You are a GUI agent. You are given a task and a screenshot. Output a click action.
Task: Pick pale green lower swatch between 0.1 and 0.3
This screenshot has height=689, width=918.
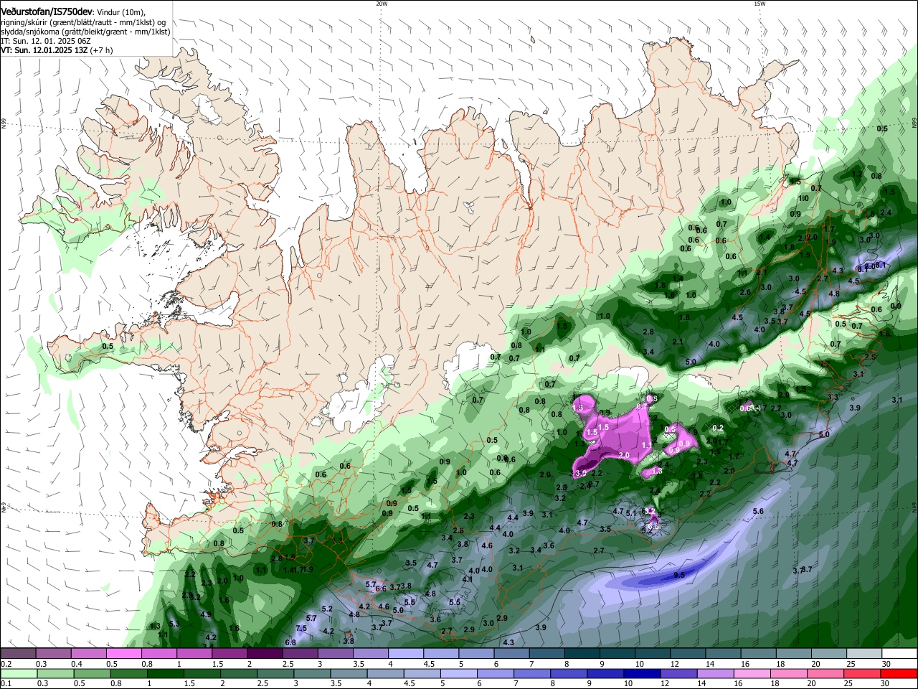pos(18,674)
